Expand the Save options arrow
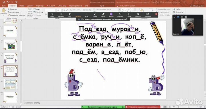Screen dimensions: 206x109 point(151,14)
